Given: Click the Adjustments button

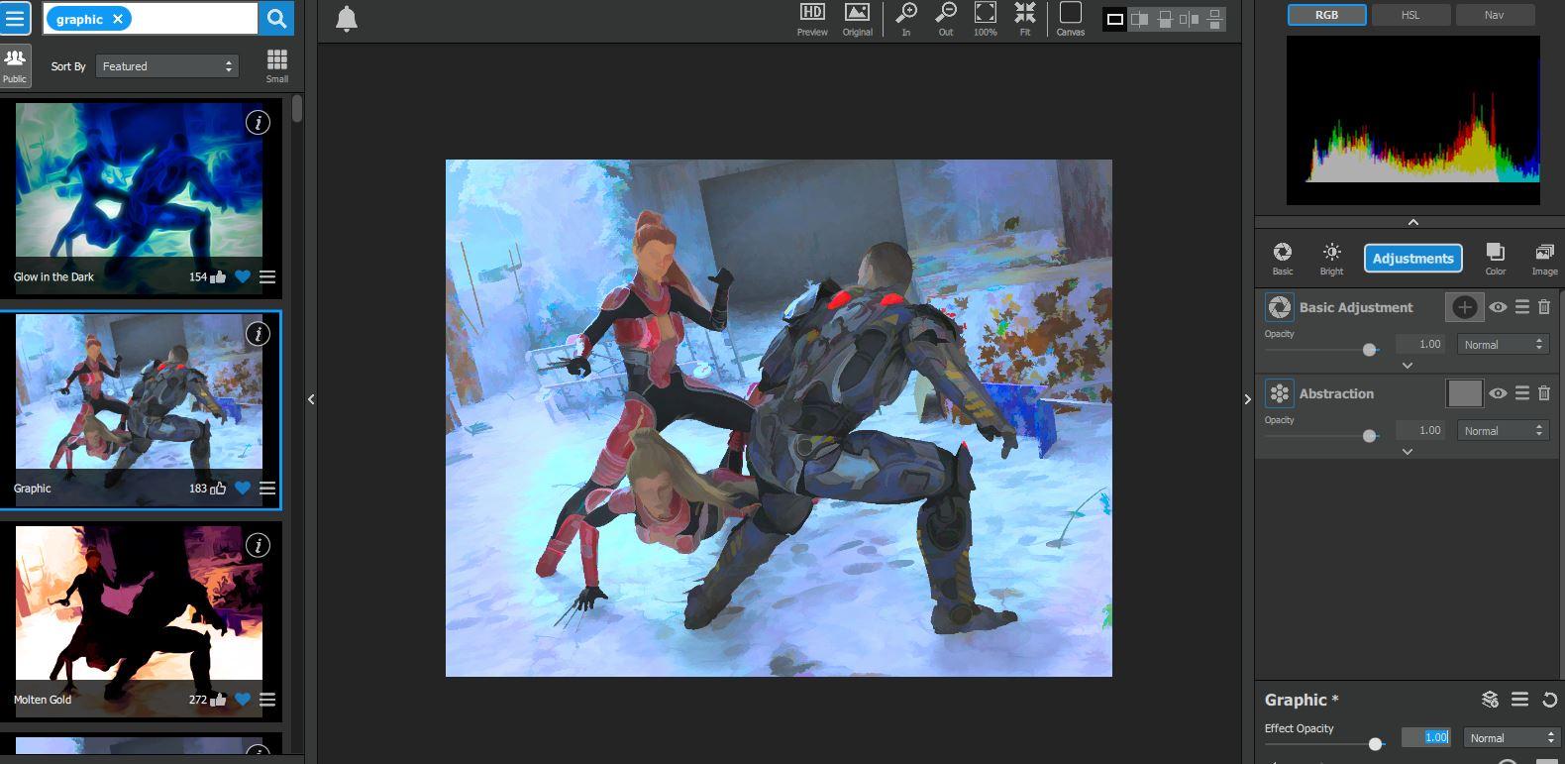Looking at the screenshot, I should [x=1413, y=259].
